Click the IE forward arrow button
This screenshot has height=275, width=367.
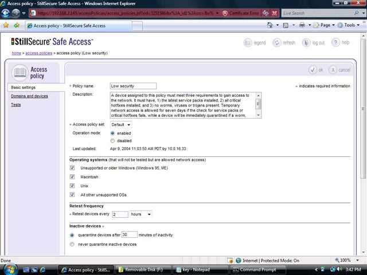(x=16, y=13)
